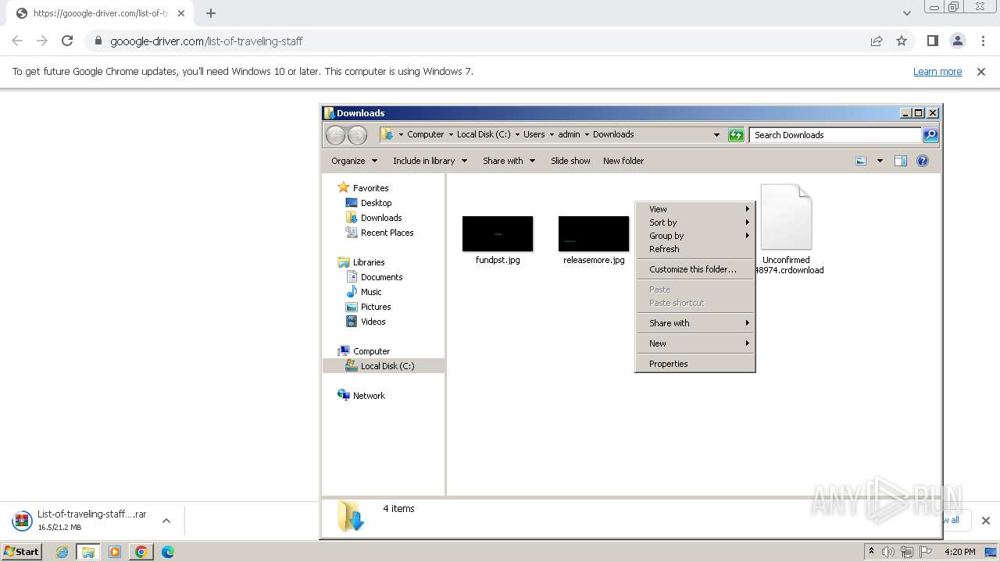The height and width of the screenshot is (562, 1000).
Task: Expand the New submenu
Action: coord(695,343)
